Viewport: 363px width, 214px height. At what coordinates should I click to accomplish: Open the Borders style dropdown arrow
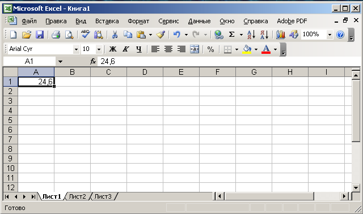(237, 49)
